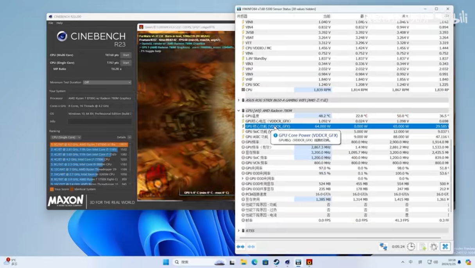
Task: Start the CPU (Multi Core) test
Action: [126, 55]
